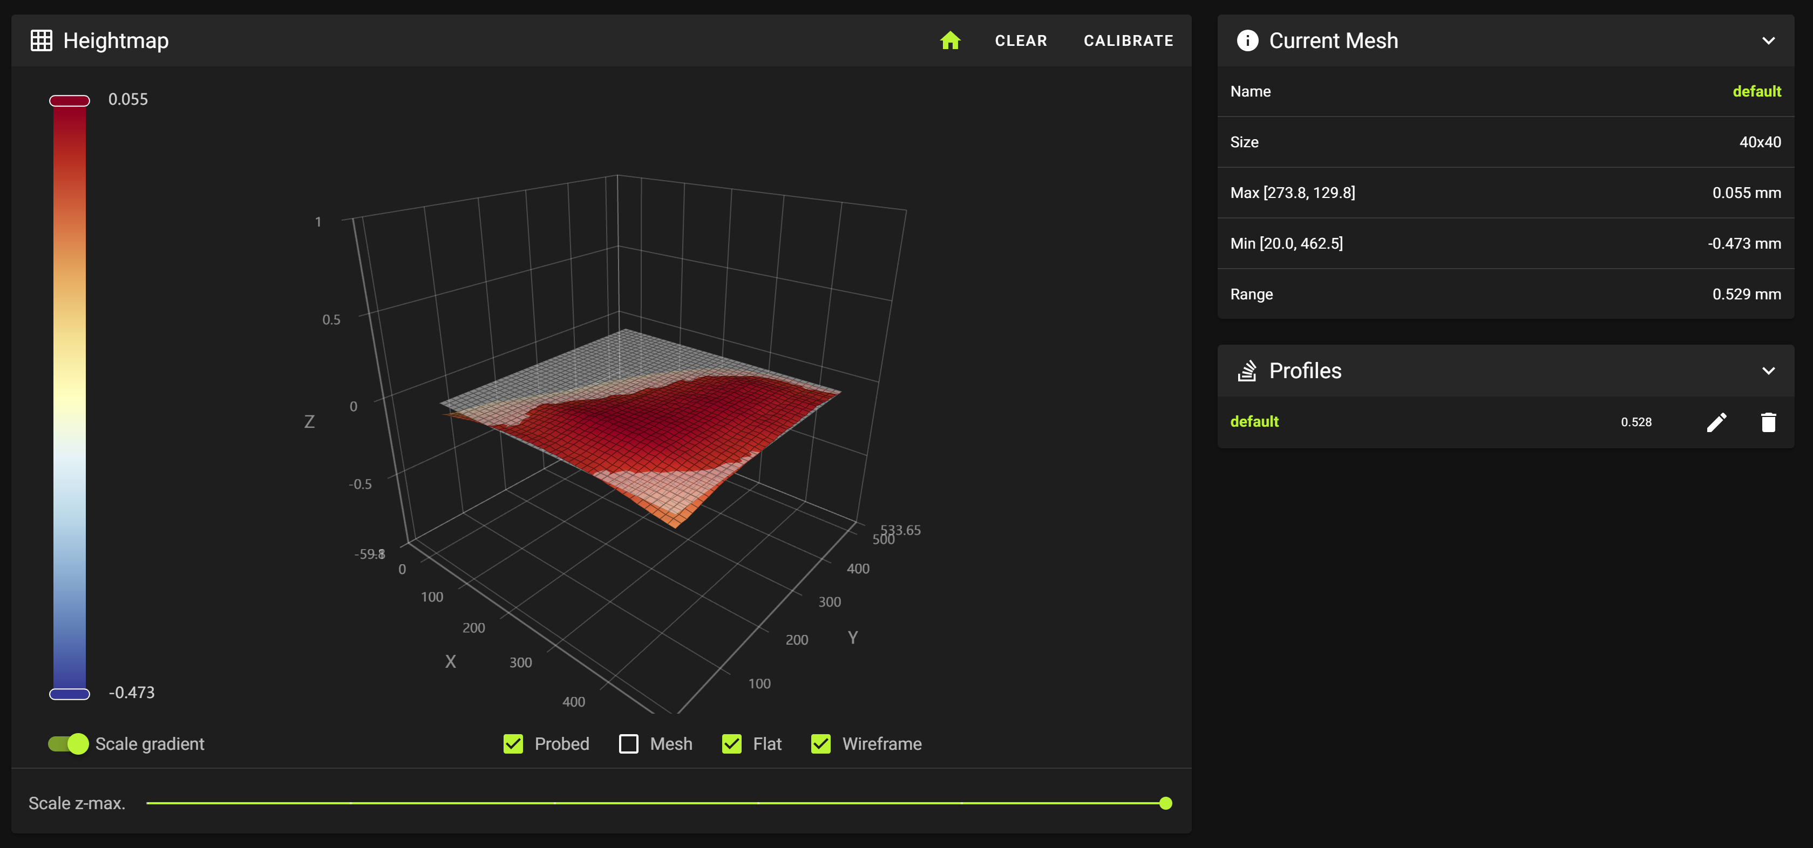Click the Profiles stack icon
The height and width of the screenshot is (848, 1813).
pos(1247,371)
